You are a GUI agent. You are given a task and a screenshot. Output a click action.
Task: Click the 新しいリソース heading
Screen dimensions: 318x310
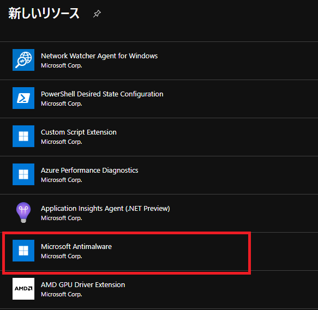pos(44,14)
